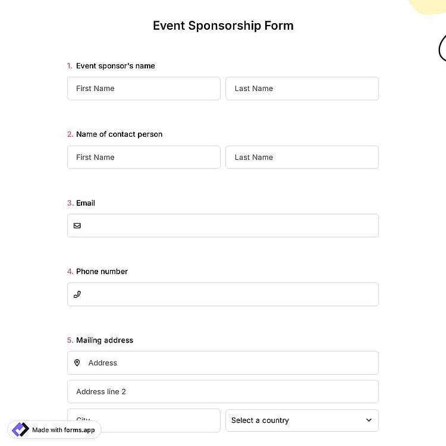
Task: Click the yellow decorative blob in corner
Action: tap(428, 7)
